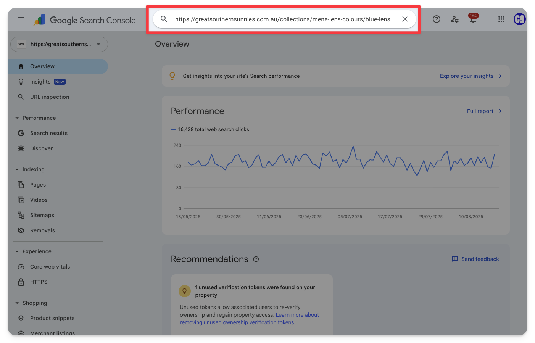The width and height of the screenshot is (535, 343).
Task: Collapse the Experience sidebar section
Action: tap(17, 251)
